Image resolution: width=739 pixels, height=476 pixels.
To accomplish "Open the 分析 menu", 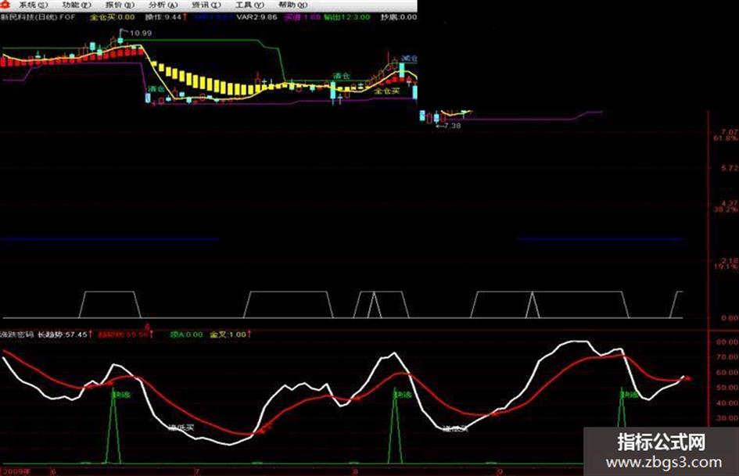I will 163,5.
